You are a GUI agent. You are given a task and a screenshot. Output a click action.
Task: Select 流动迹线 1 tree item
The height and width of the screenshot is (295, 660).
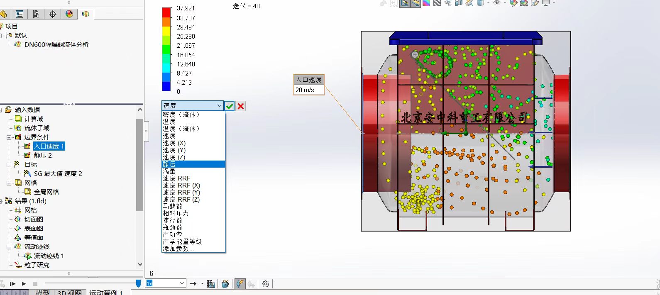49,256
